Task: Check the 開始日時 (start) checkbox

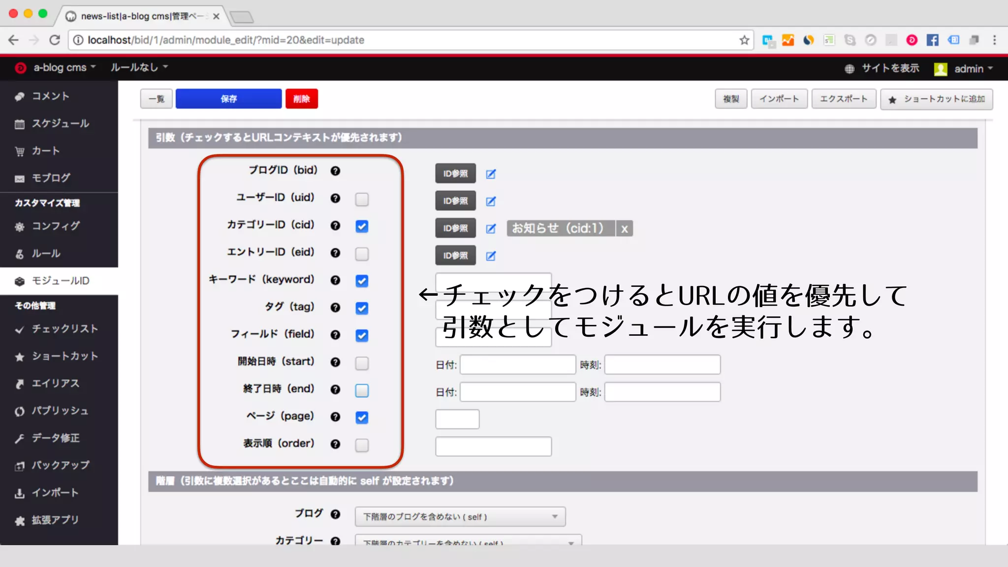Action: (362, 363)
